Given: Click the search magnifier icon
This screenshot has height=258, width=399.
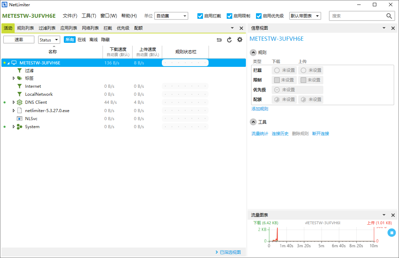Looking at the screenshot, I should click(389, 16).
